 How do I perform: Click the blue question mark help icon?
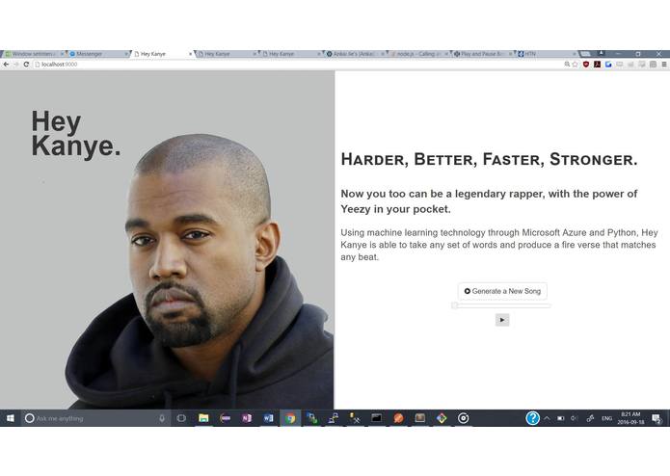[532, 418]
